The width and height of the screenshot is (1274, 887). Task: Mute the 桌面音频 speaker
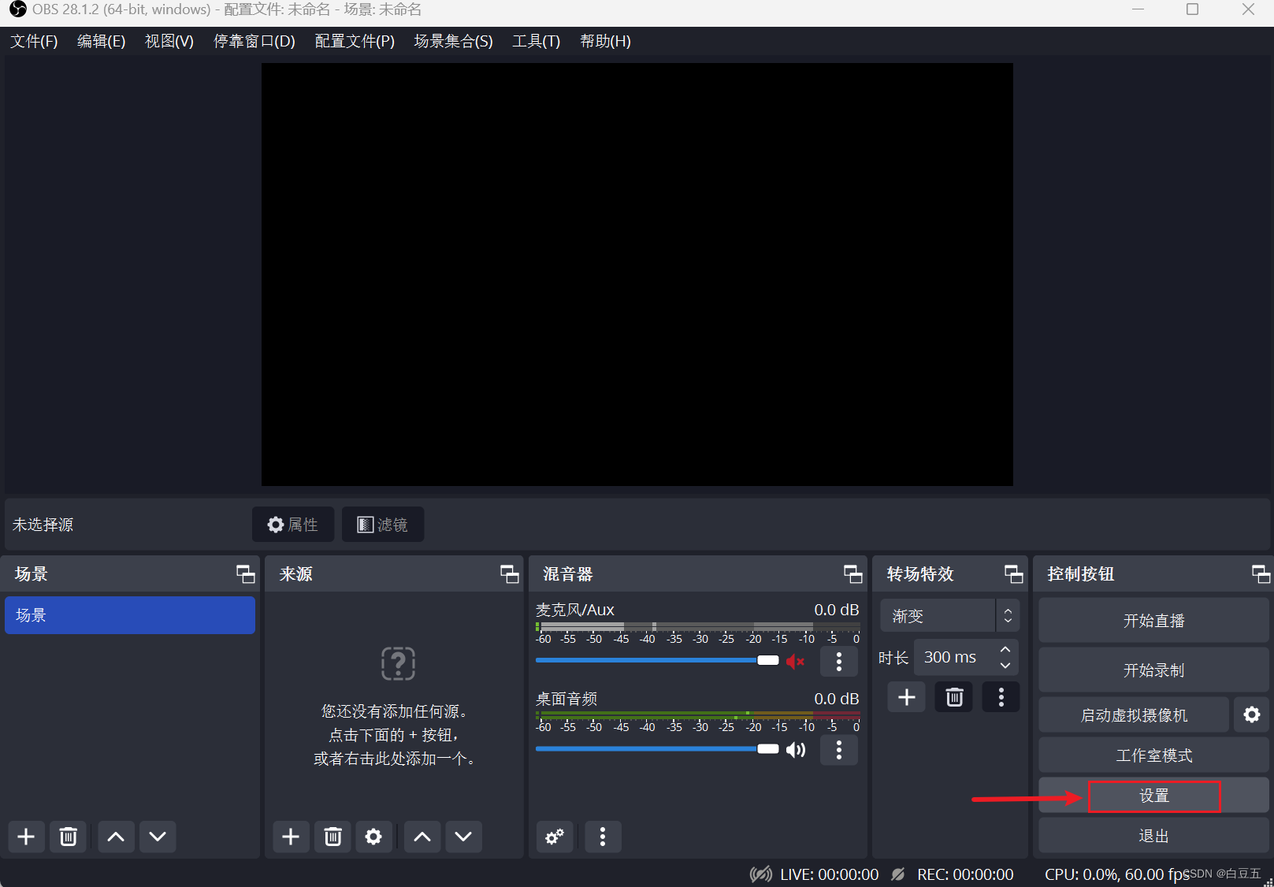click(796, 750)
